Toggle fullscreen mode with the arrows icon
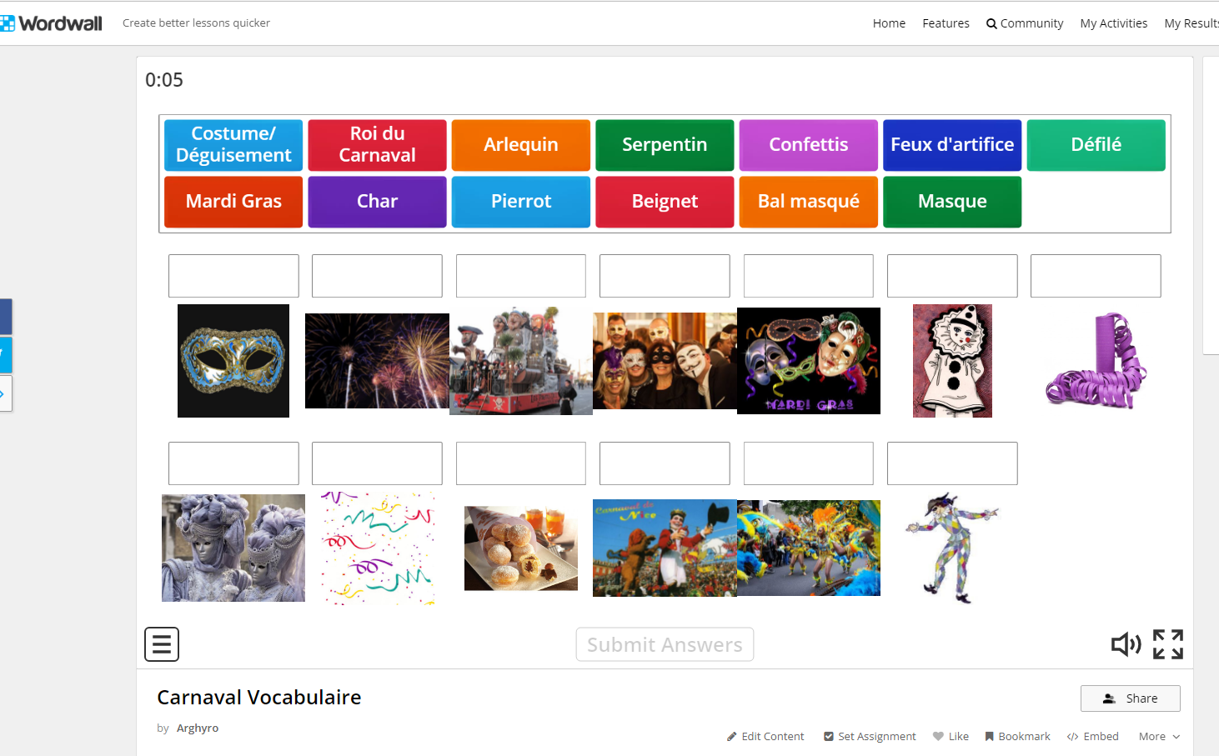 (x=1167, y=644)
